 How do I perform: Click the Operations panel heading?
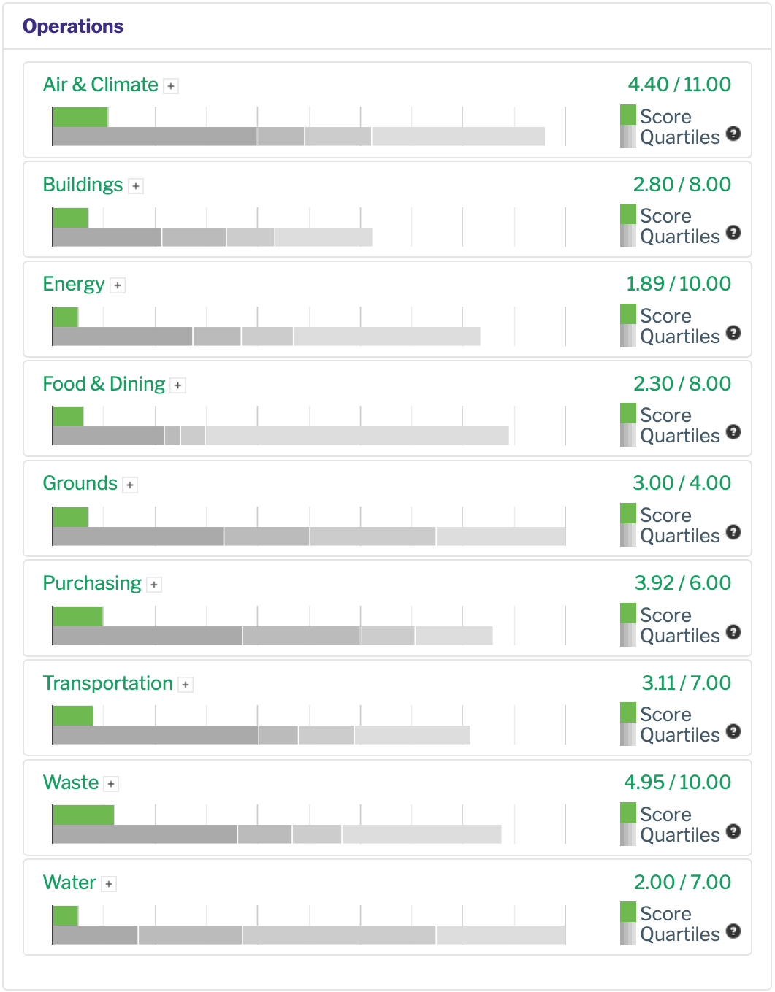(73, 26)
